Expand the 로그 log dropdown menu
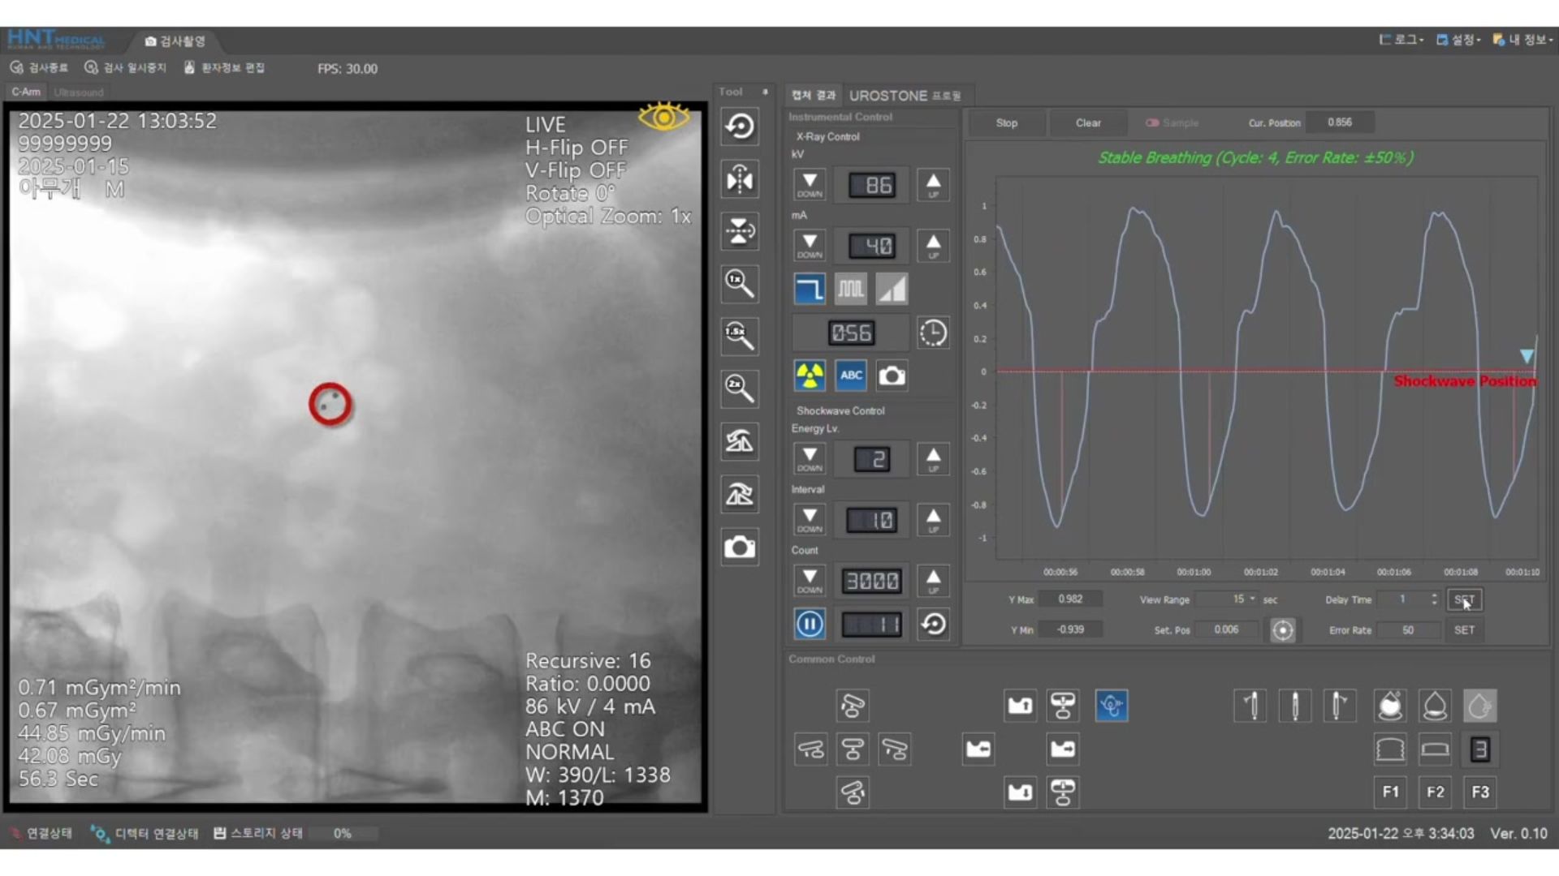Image resolution: width=1559 pixels, height=876 pixels. [x=1401, y=40]
